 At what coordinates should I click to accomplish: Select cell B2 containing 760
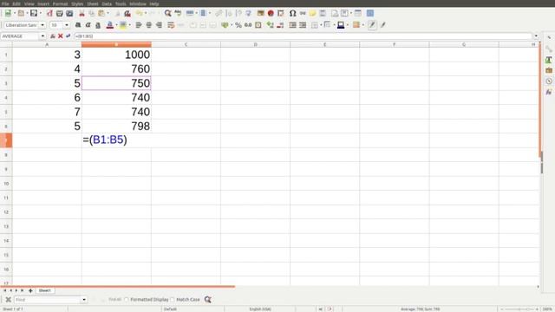[x=116, y=68]
